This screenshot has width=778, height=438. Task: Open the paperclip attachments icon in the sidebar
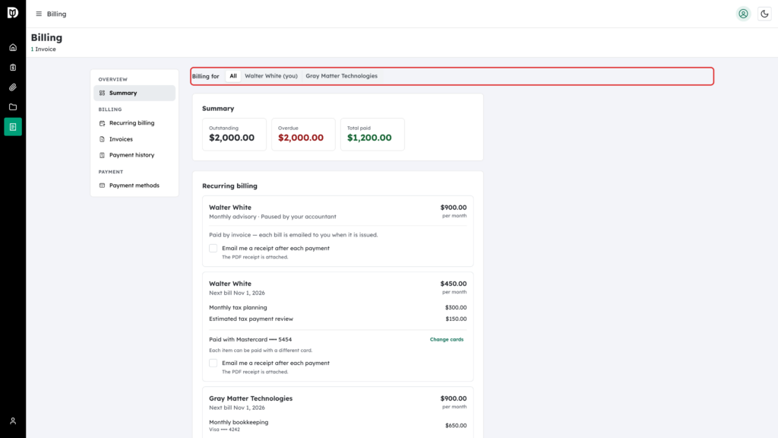point(13,87)
